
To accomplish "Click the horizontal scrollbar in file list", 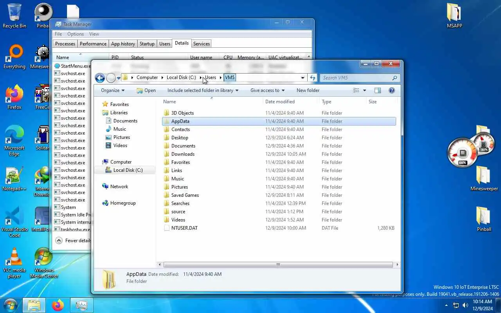I will (278, 264).
